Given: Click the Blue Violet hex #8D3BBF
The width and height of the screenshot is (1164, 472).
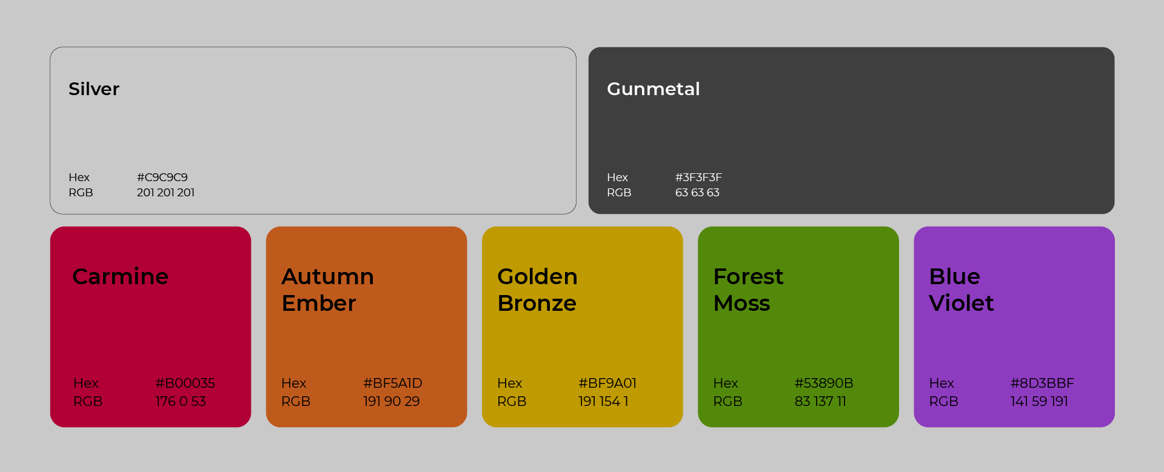Looking at the screenshot, I should tap(1042, 384).
